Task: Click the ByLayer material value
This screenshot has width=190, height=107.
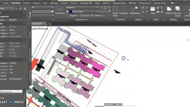Action: point(13,20)
